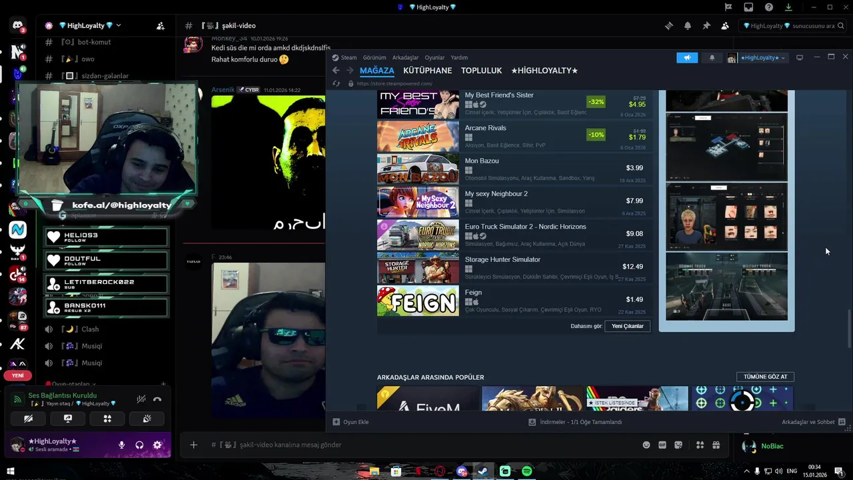Open Discord GIF picker
The image size is (853, 480).
[662, 445]
